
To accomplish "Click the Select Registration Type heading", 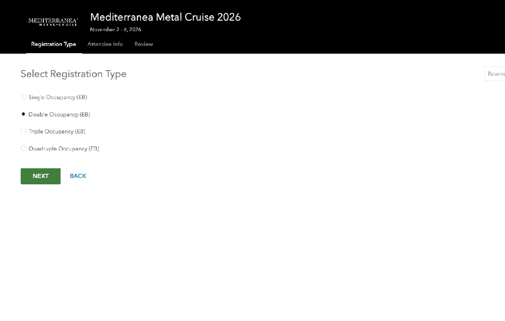I will click(73, 74).
